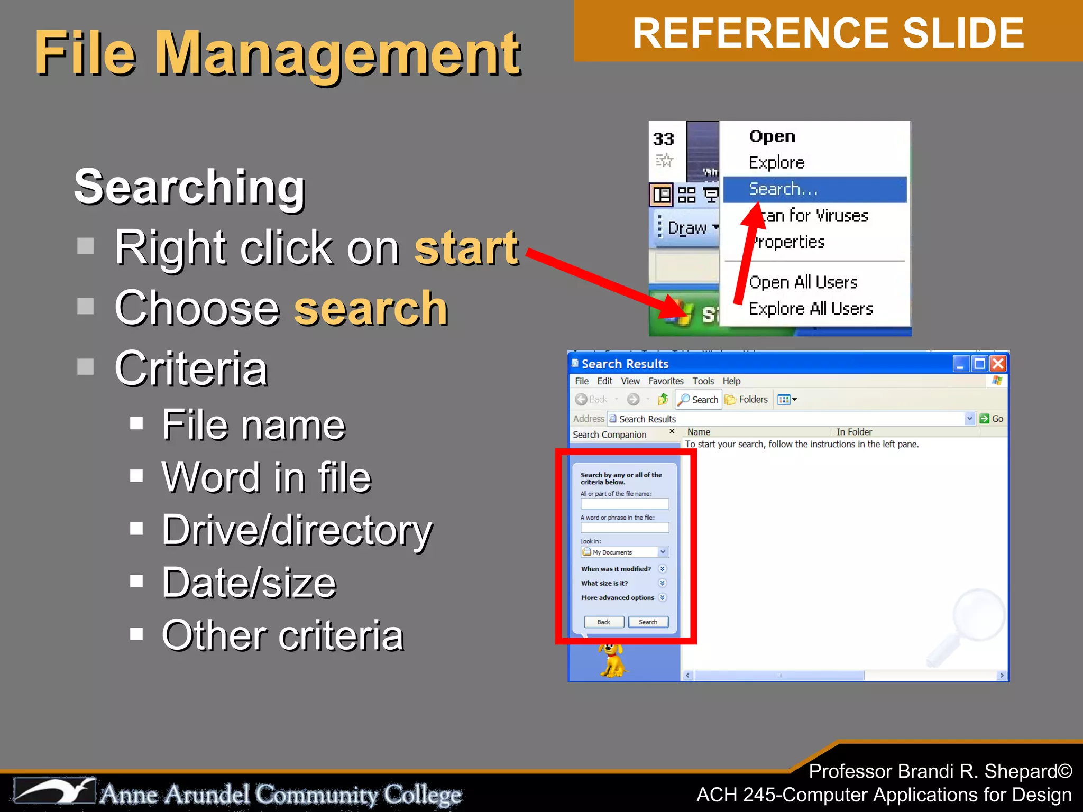
Task: Click the Back arrow icon in toolbar
Action: pos(581,400)
